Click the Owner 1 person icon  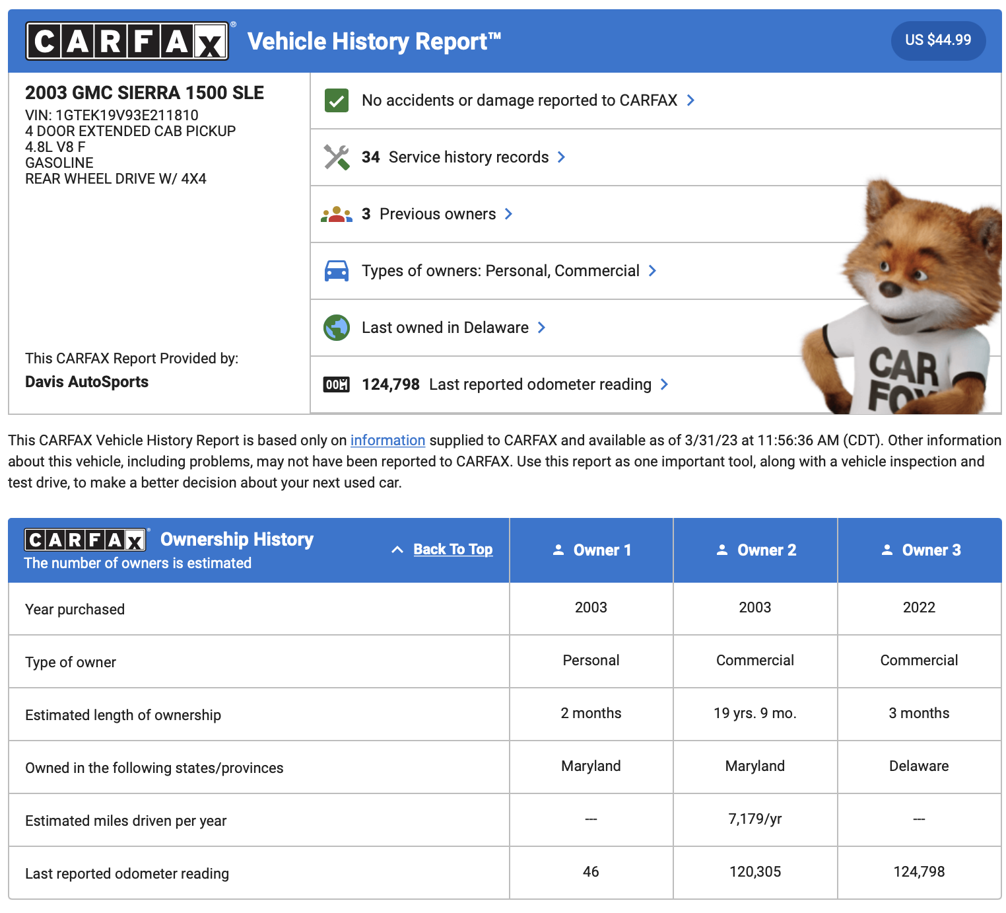558,550
